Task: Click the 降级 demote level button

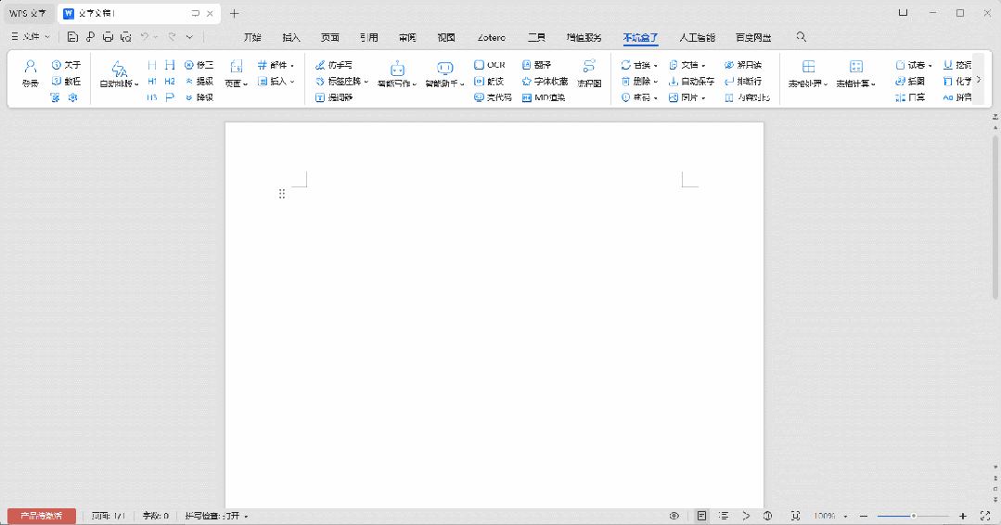Action: 199,97
